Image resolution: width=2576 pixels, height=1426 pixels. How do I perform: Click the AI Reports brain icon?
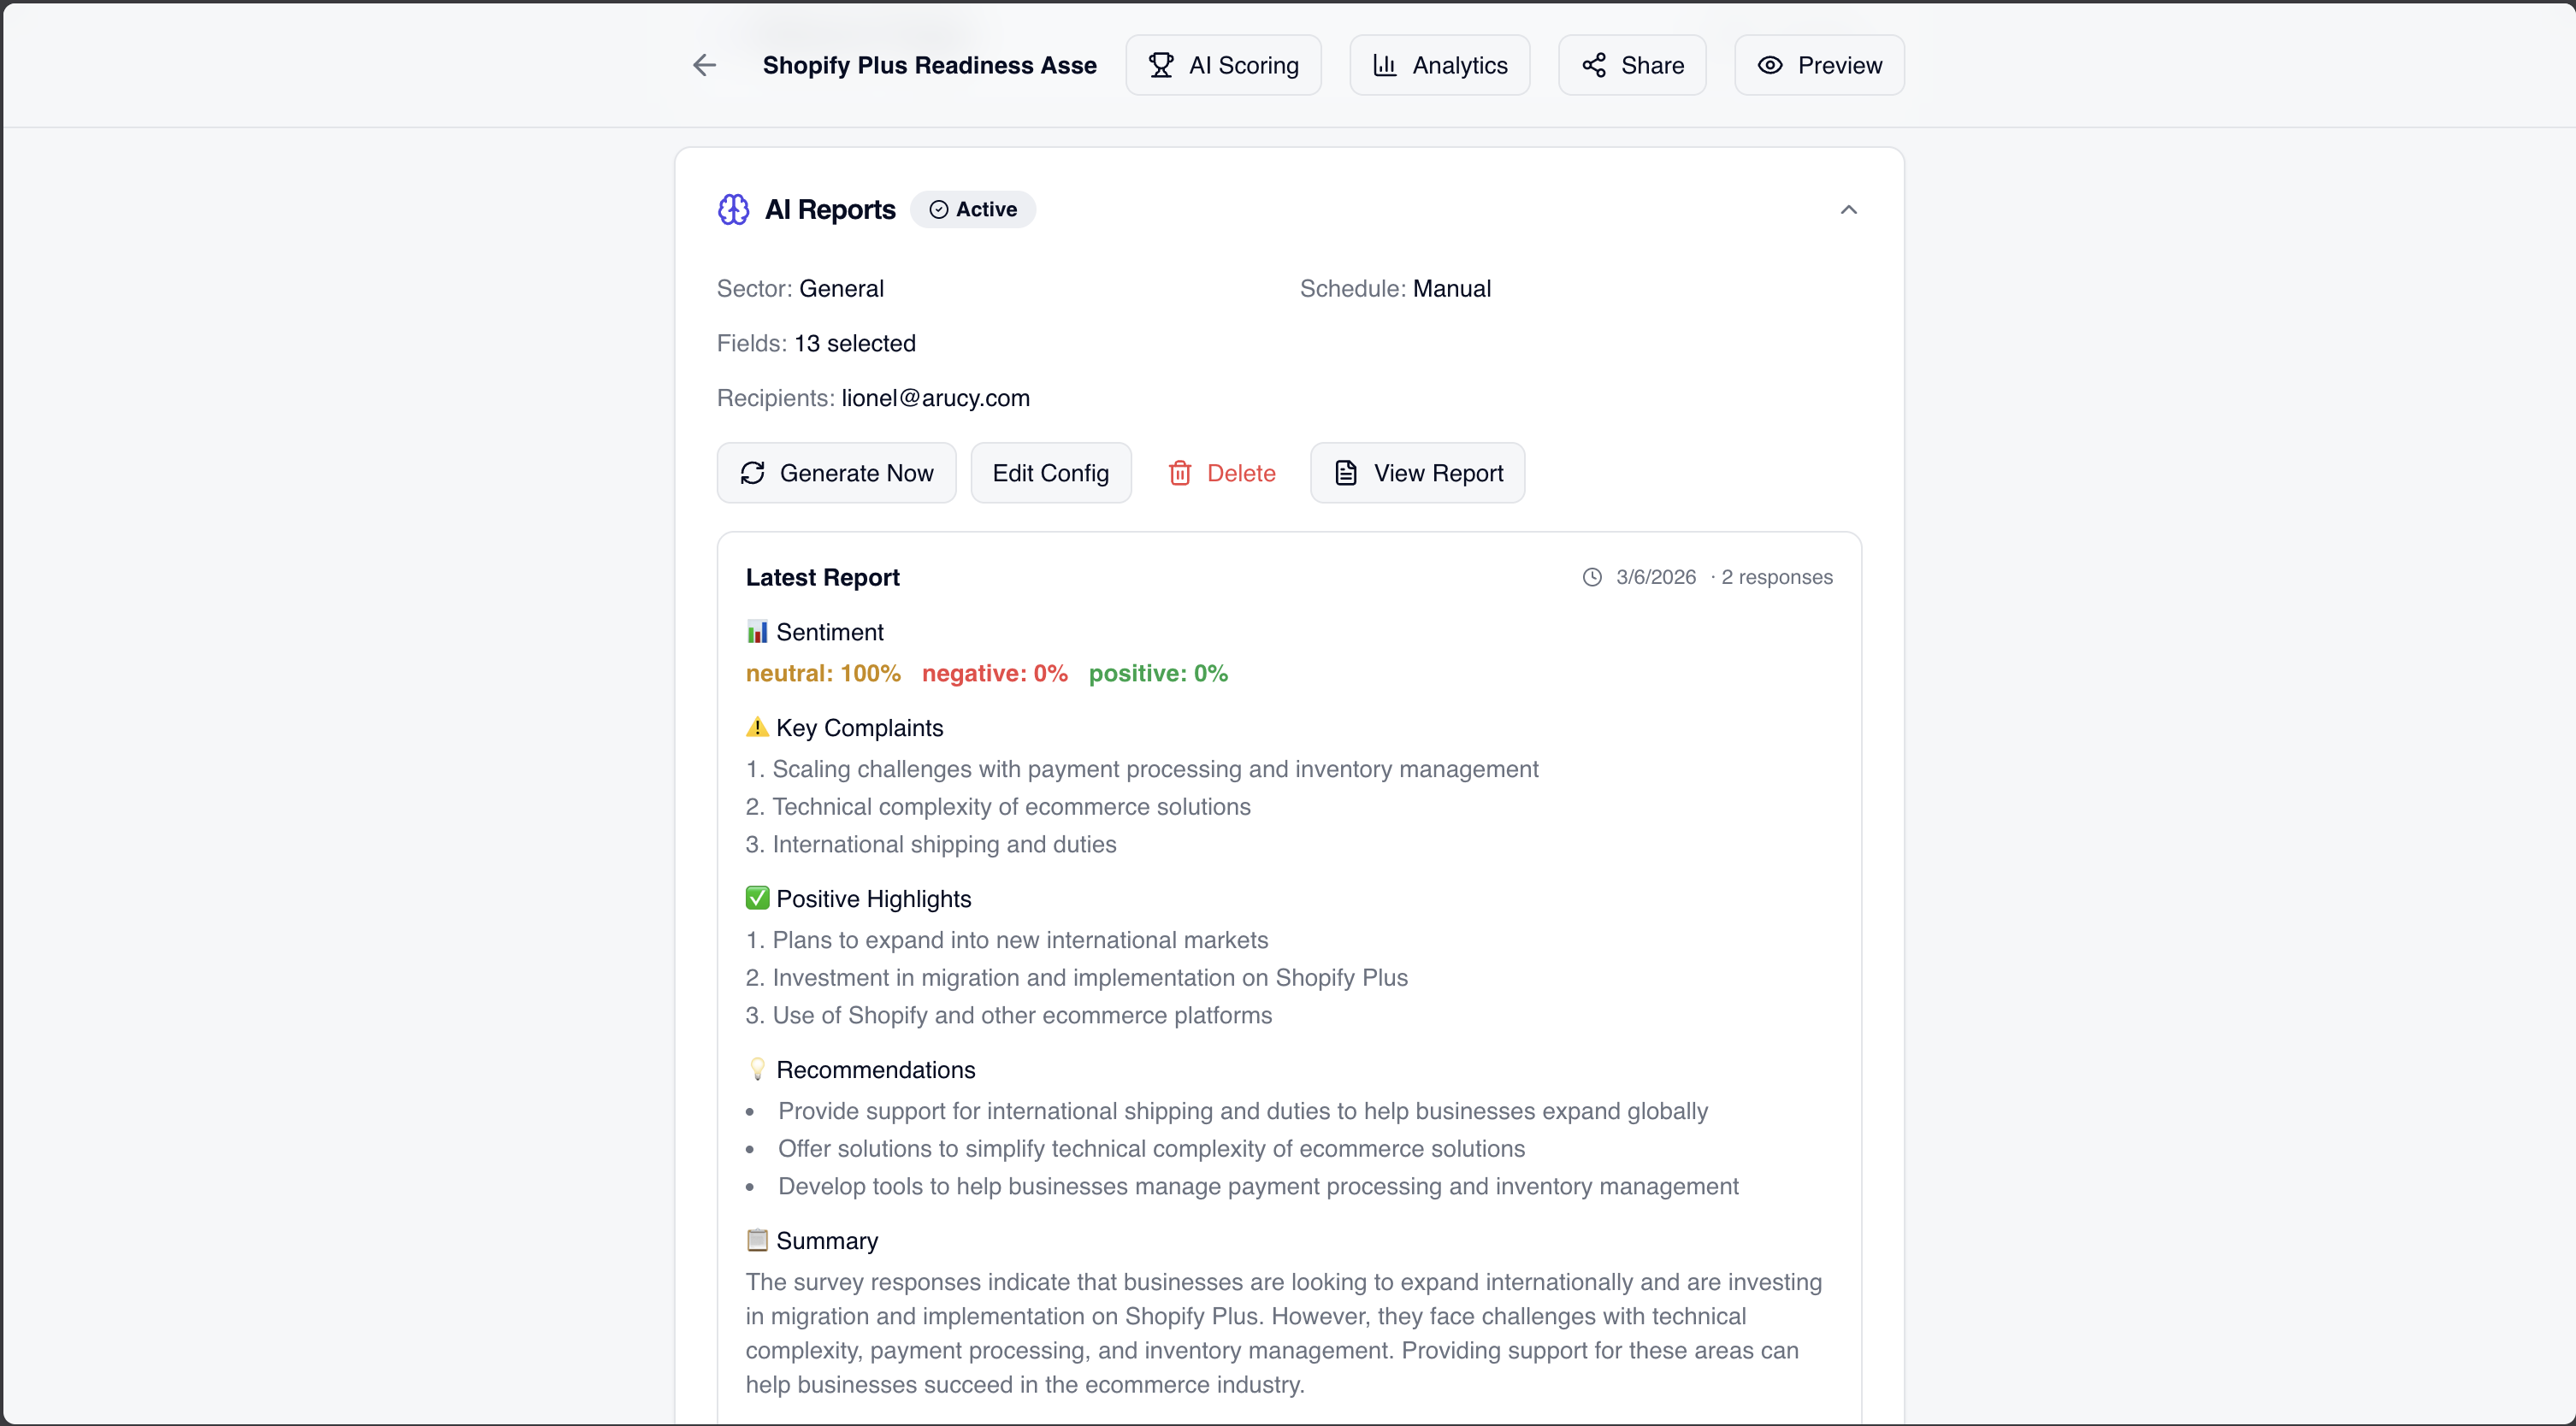click(x=733, y=209)
